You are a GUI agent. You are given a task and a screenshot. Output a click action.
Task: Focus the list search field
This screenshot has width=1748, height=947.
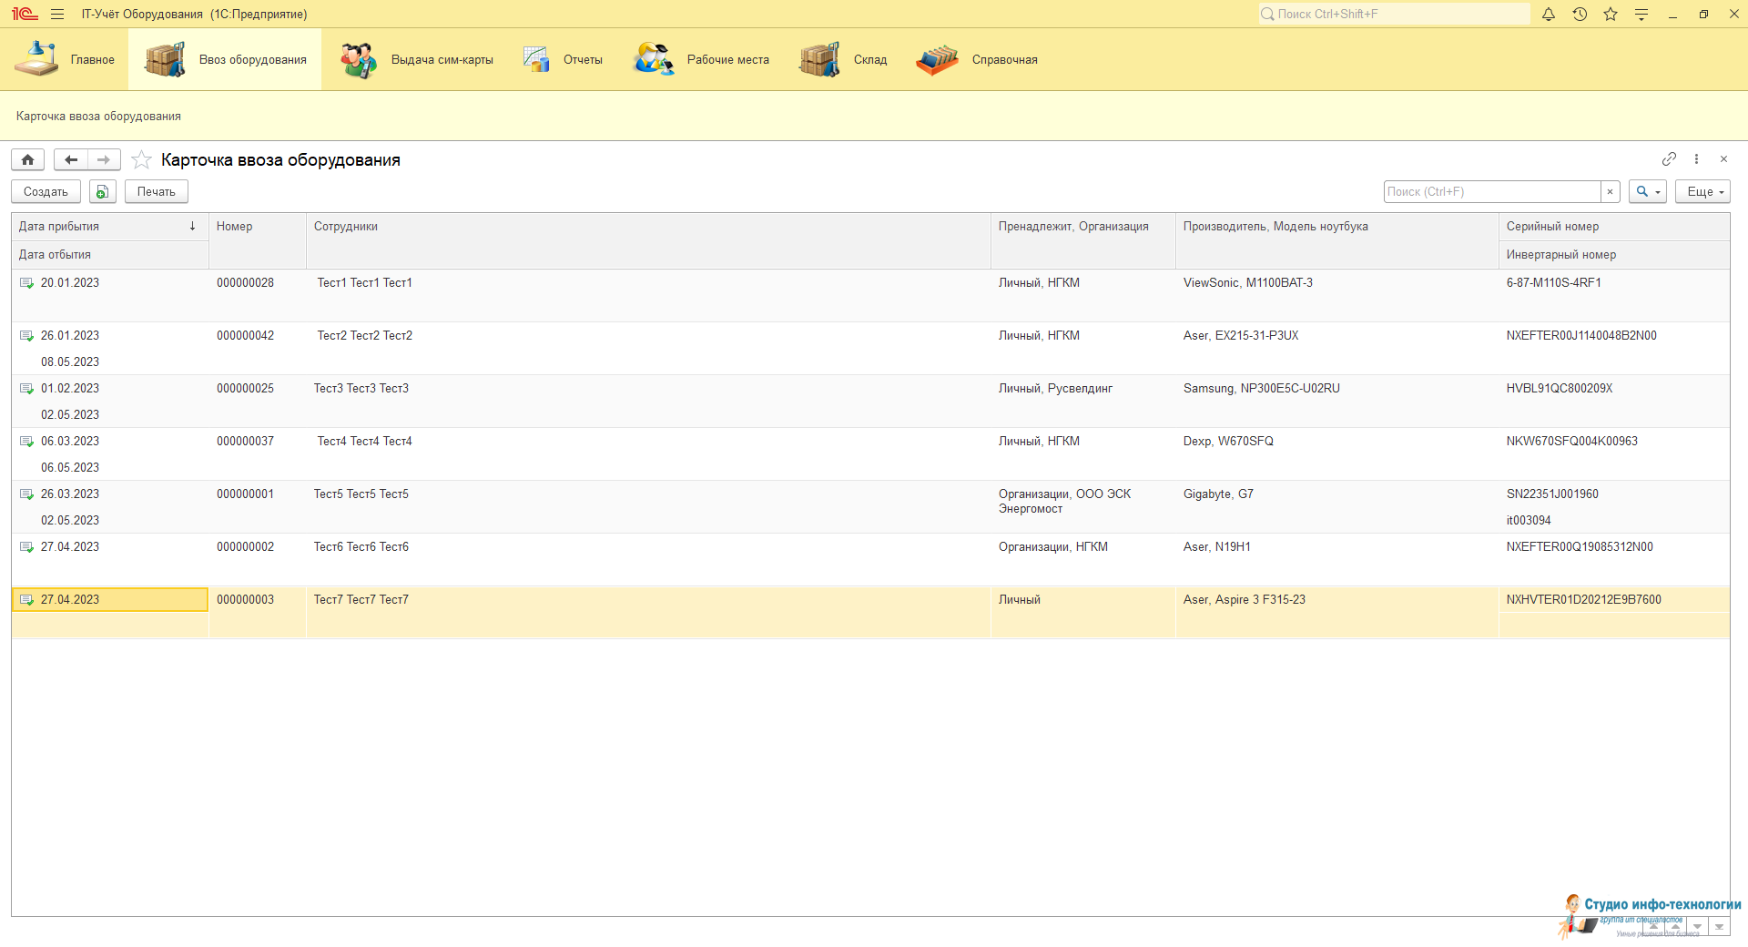click(1491, 192)
